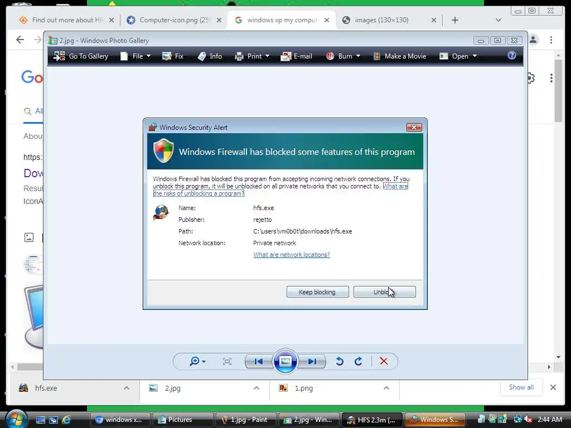Switch to HFS 2.3m taskbar button
This screenshot has width=571, height=428.
(x=371, y=420)
